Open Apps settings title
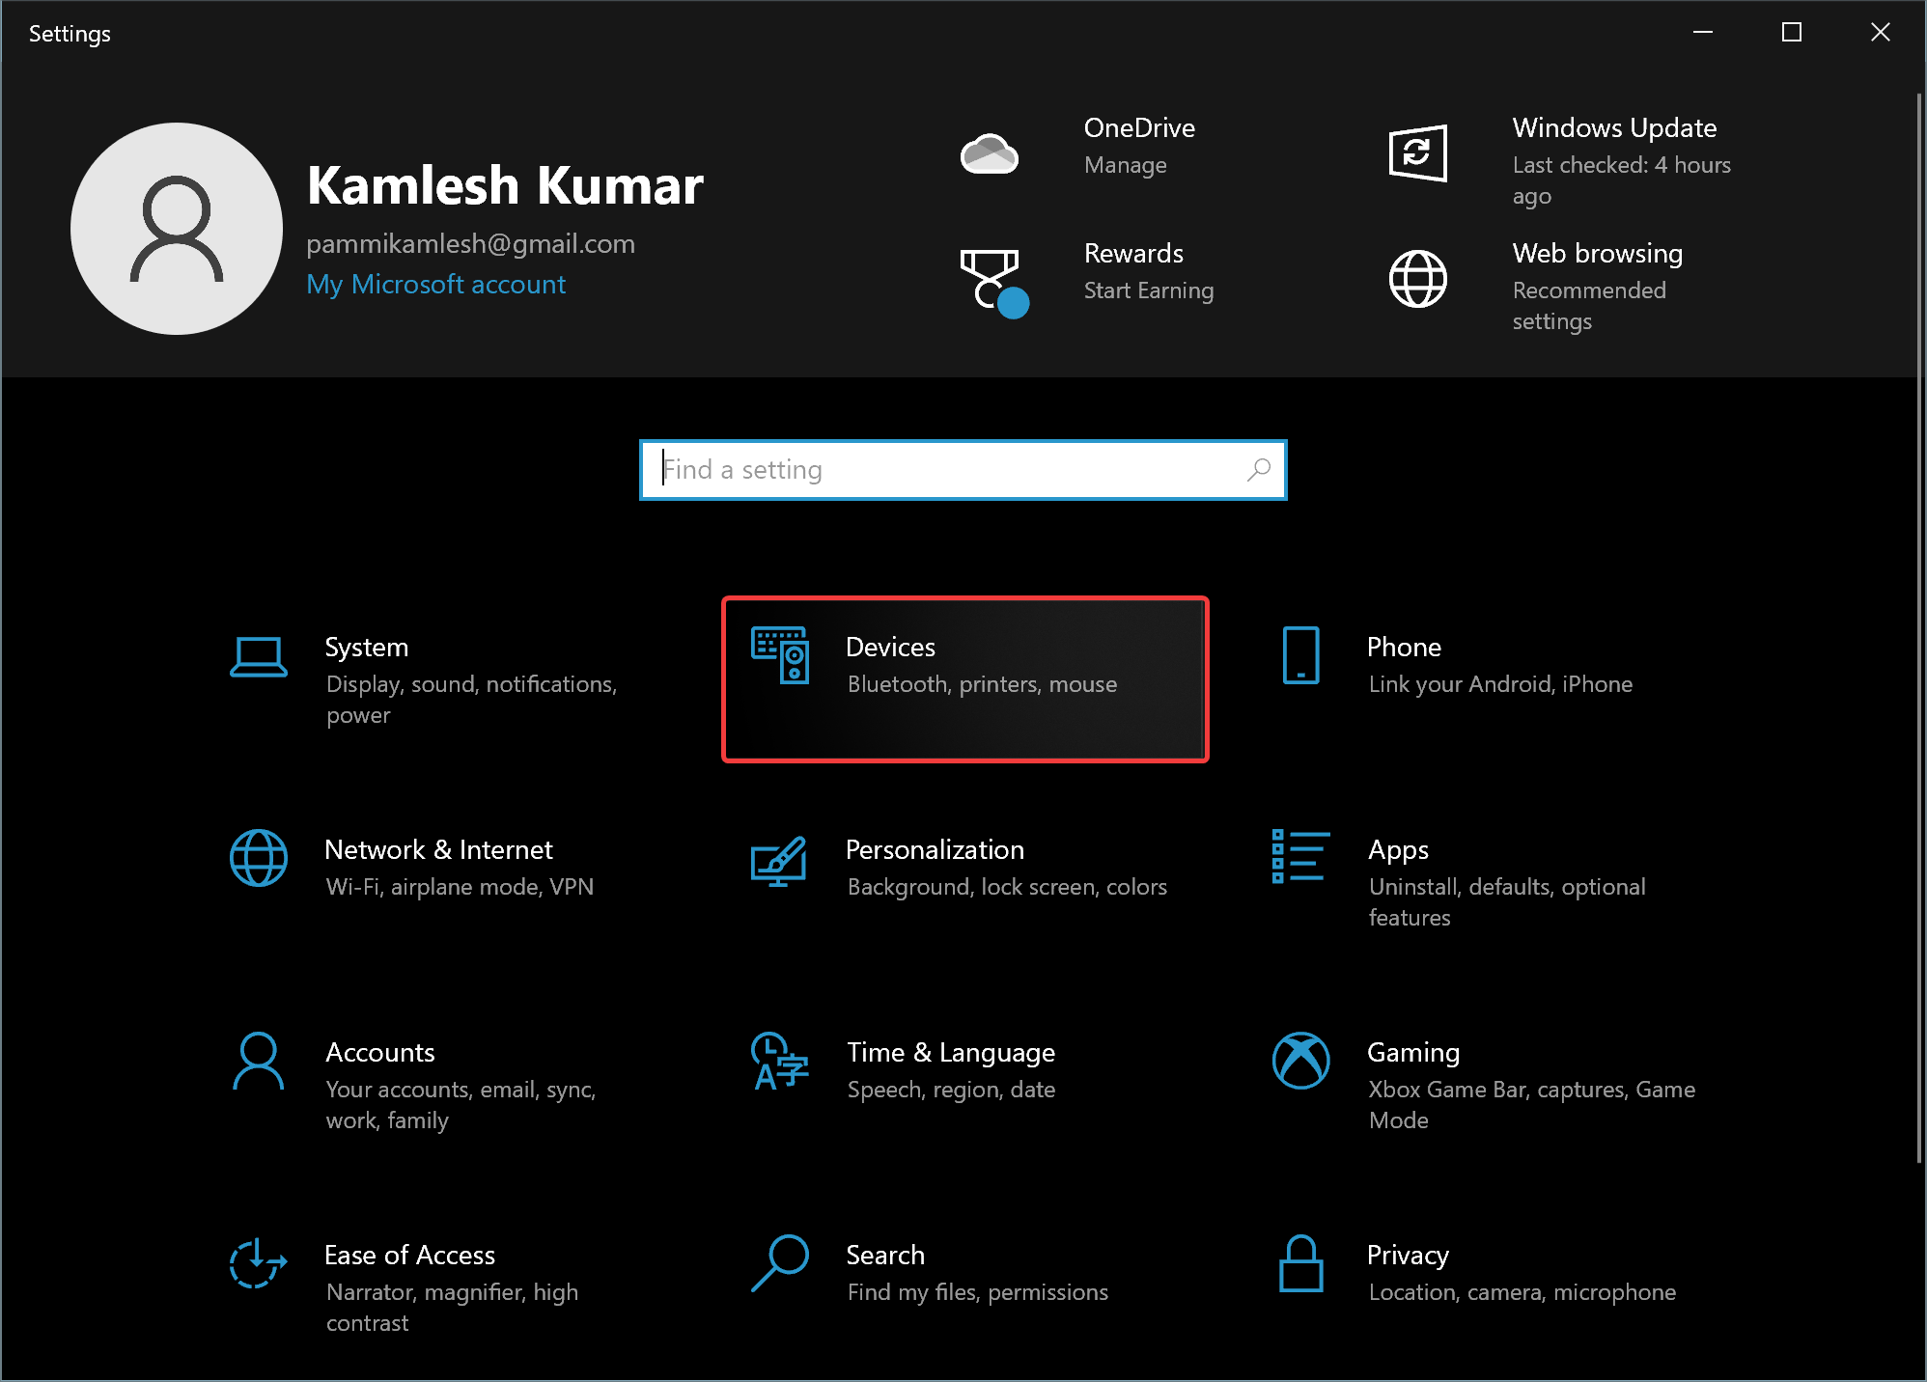This screenshot has height=1382, width=1927. tap(1398, 850)
